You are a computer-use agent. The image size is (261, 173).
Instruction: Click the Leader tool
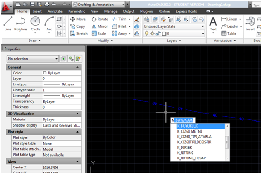pyautogui.click(x=230, y=26)
